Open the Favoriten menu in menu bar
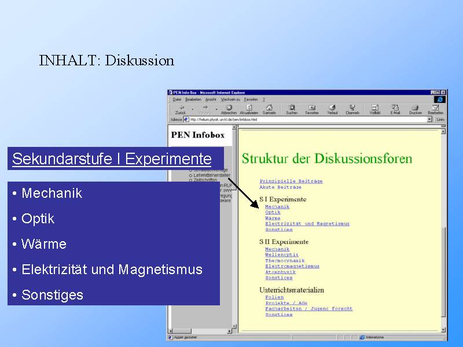The height and width of the screenshot is (347, 463). click(x=251, y=99)
